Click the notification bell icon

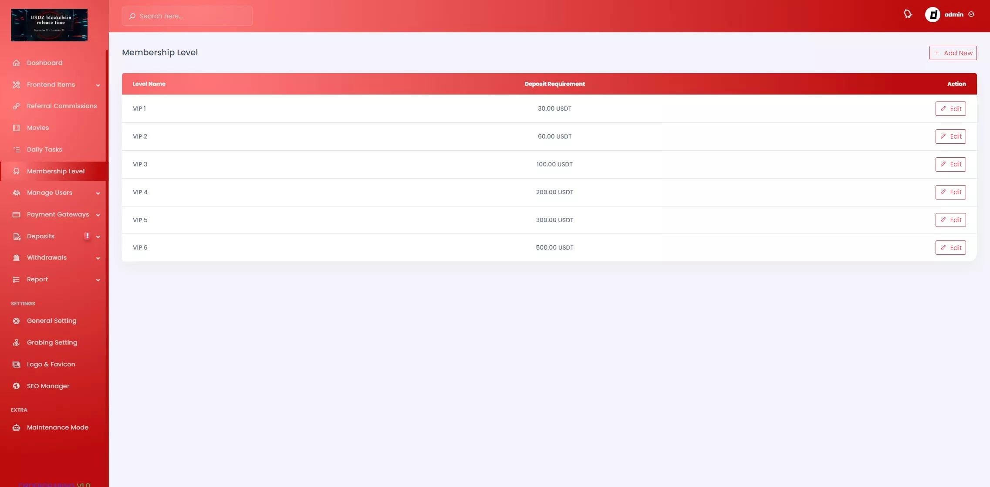908,14
